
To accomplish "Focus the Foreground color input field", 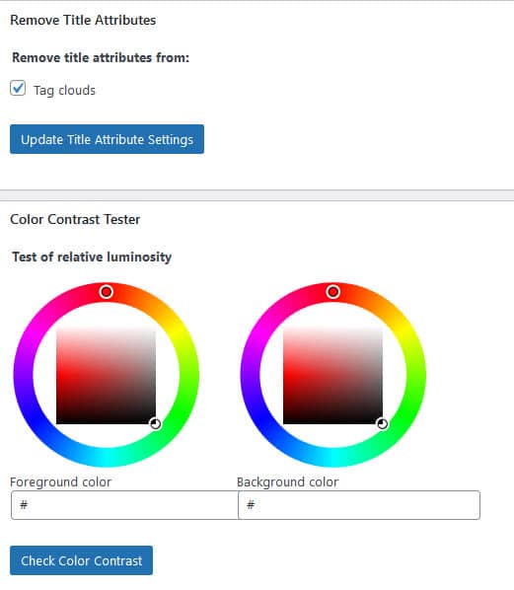I will (x=124, y=505).
